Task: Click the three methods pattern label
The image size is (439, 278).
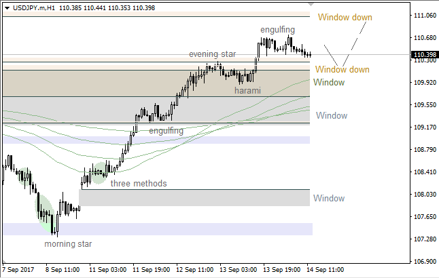Action: (x=138, y=183)
